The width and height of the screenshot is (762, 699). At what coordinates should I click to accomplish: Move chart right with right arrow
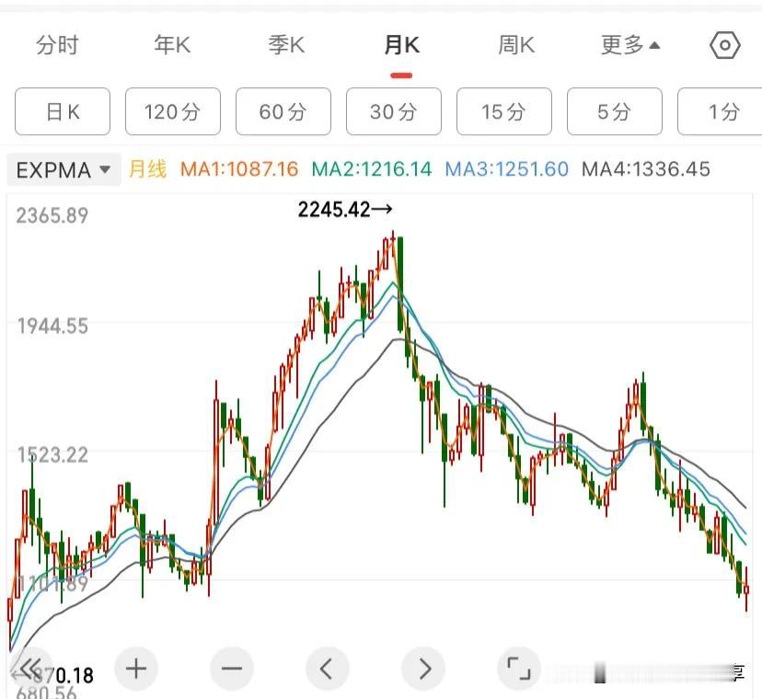tap(423, 669)
